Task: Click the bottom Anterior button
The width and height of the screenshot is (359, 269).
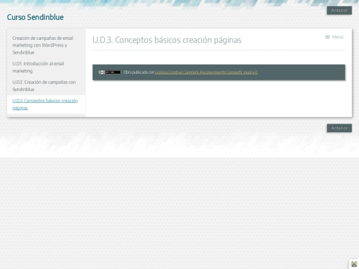Action: pos(339,128)
